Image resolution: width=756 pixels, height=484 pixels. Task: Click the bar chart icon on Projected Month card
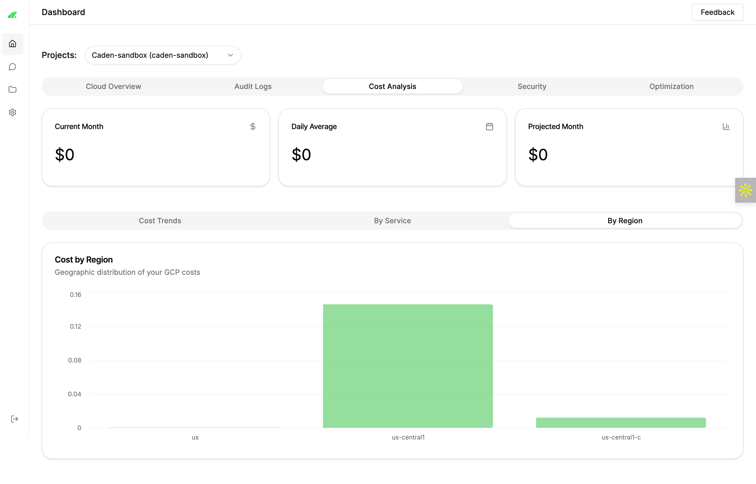[x=726, y=126]
